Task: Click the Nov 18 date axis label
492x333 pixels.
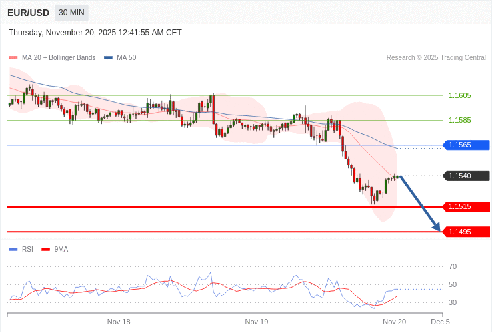Action: click(x=119, y=322)
